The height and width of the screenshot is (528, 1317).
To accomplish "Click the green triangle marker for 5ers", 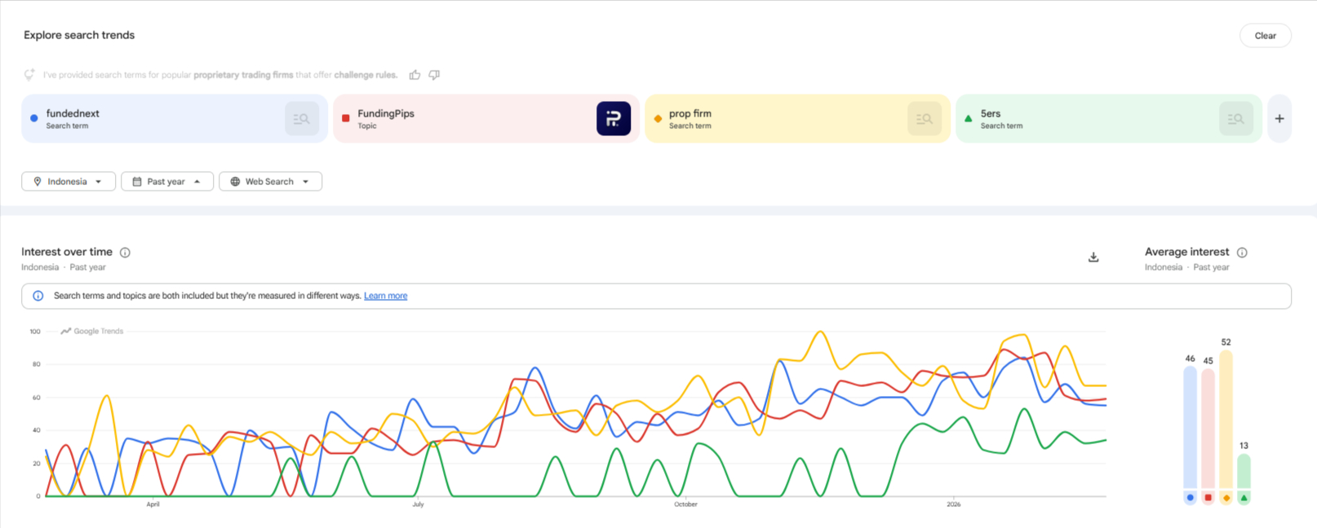I will tap(969, 118).
